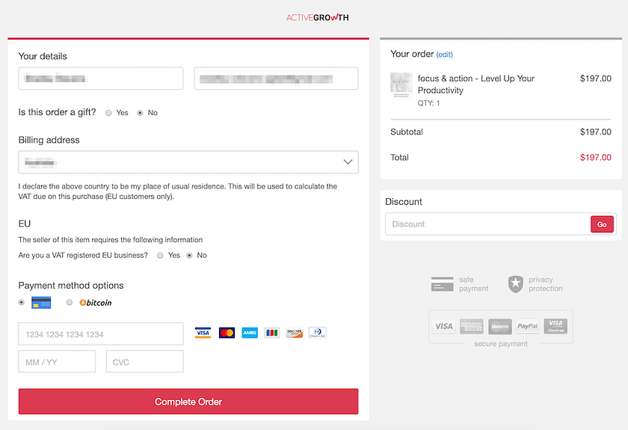Choose Bitcoin as payment method
Image resolution: width=628 pixels, height=430 pixels.
(x=70, y=303)
